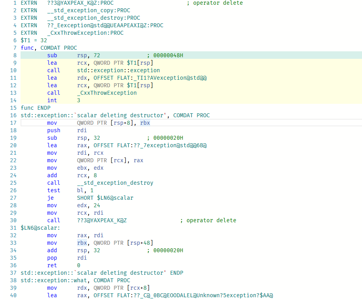Click line number 17 in the gutter
Viewport: 362px width, 300px height.
(13, 123)
